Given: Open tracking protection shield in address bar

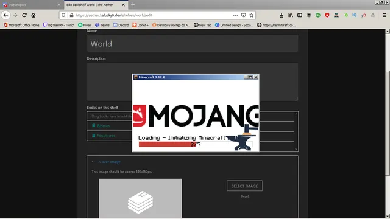Looking at the screenshot, I should (x=63, y=15).
